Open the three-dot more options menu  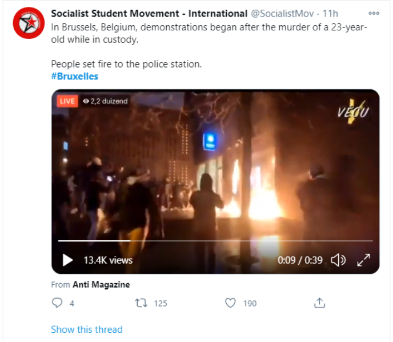coord(374,13)
